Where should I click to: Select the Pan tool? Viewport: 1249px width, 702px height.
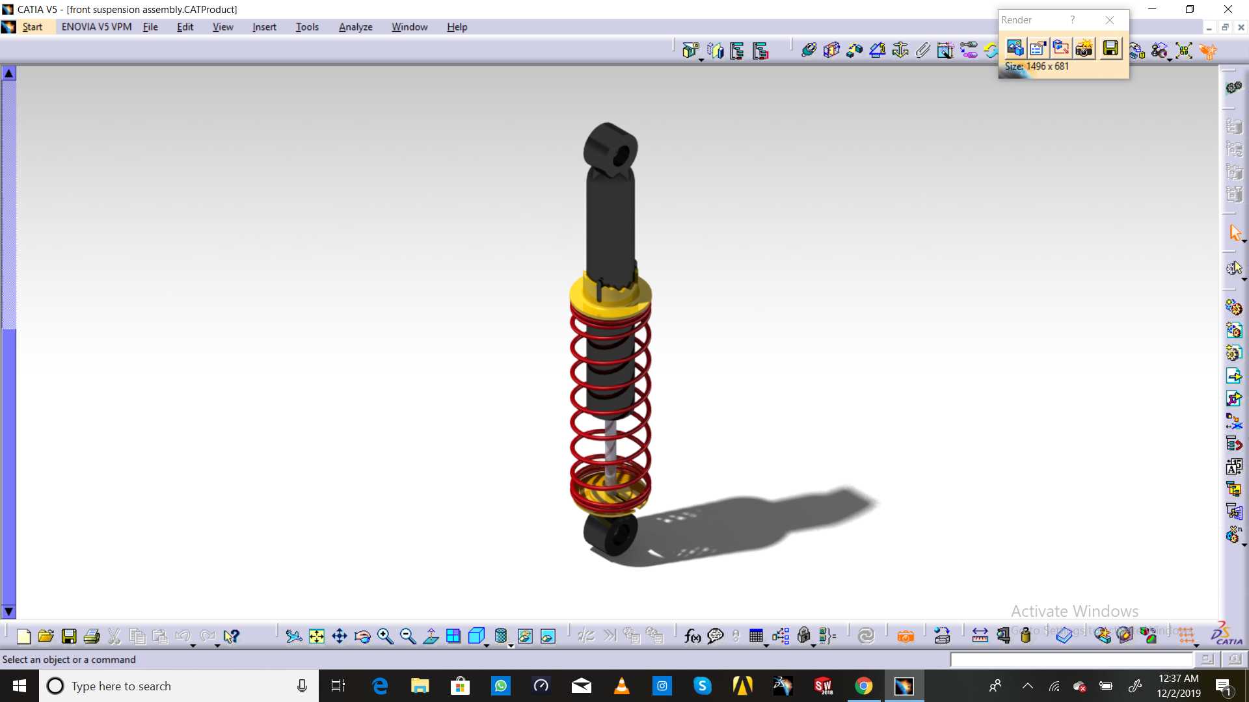(x=340, y=636)
